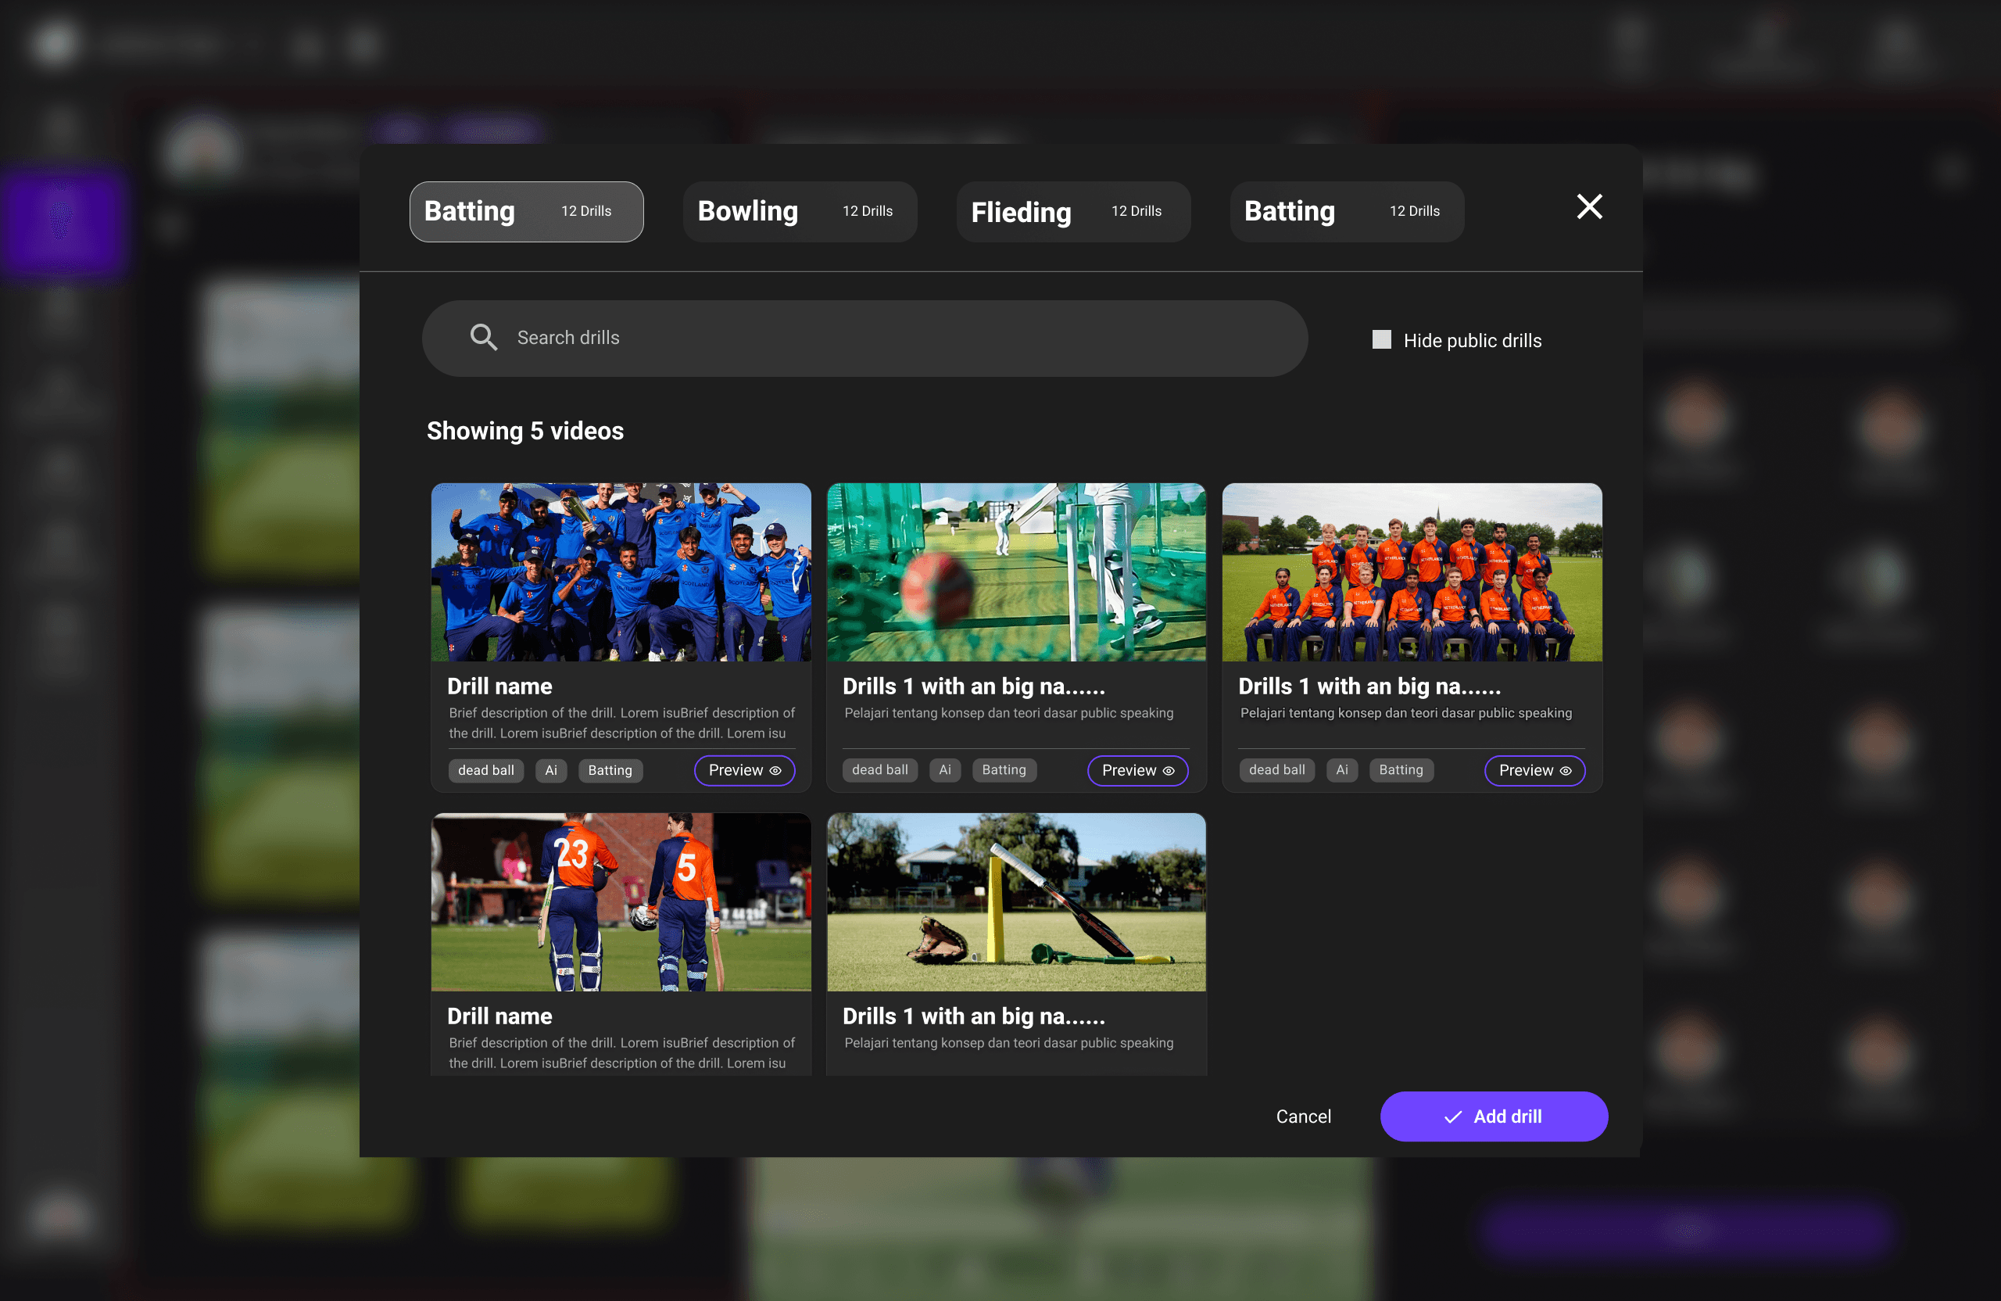Click dead ball tag on nets ball card
Screen dimensions: 2001x1301
880,769
